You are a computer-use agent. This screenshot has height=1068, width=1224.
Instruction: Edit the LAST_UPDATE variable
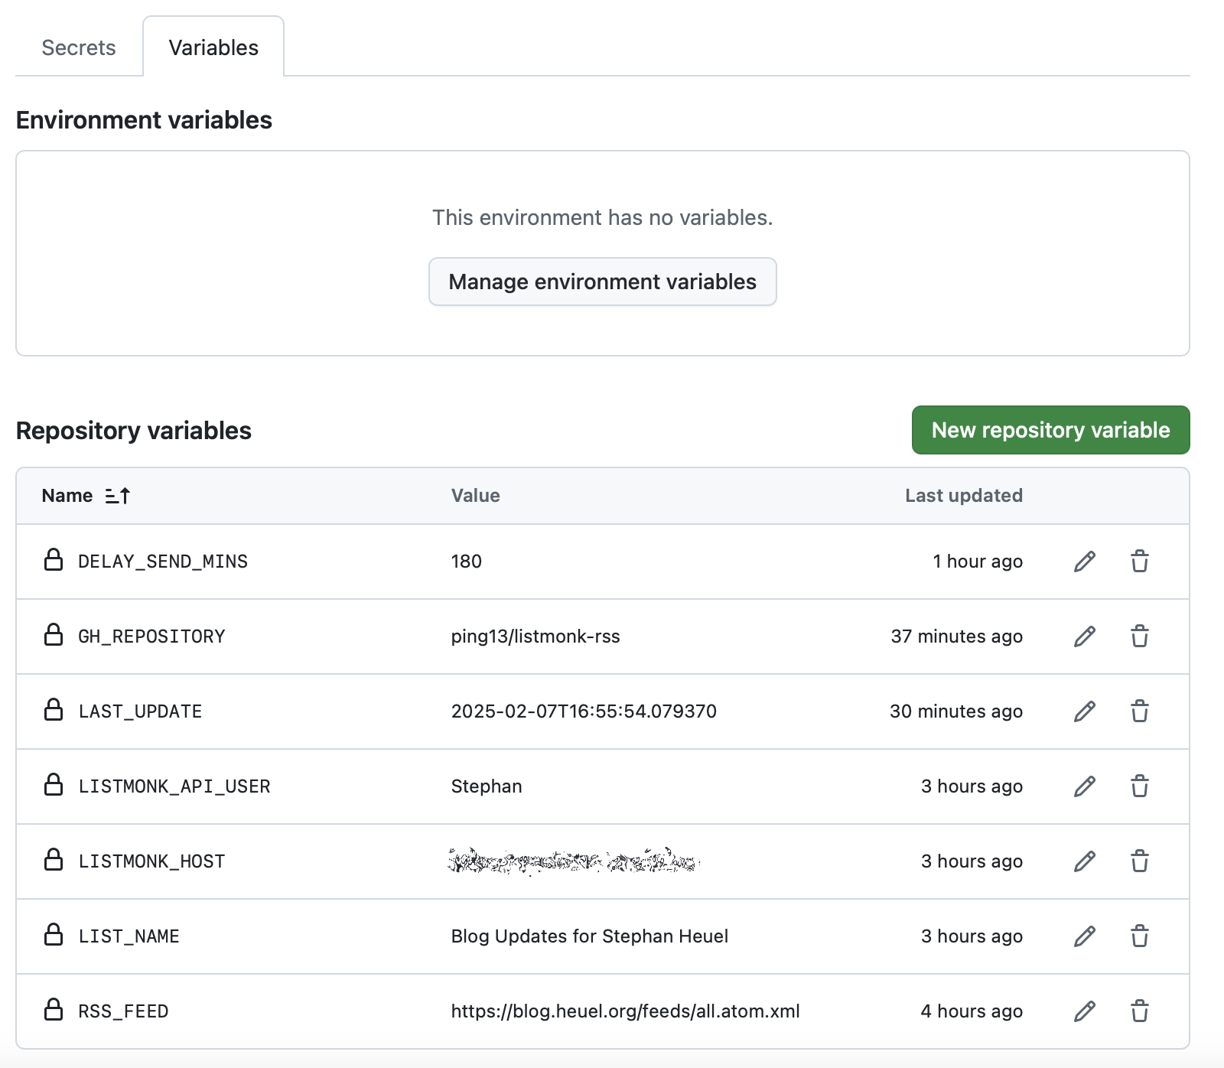click(x=1085, y=711)
